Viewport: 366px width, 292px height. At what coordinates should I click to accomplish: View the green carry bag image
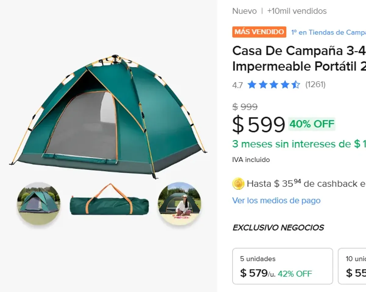point(109,200)
